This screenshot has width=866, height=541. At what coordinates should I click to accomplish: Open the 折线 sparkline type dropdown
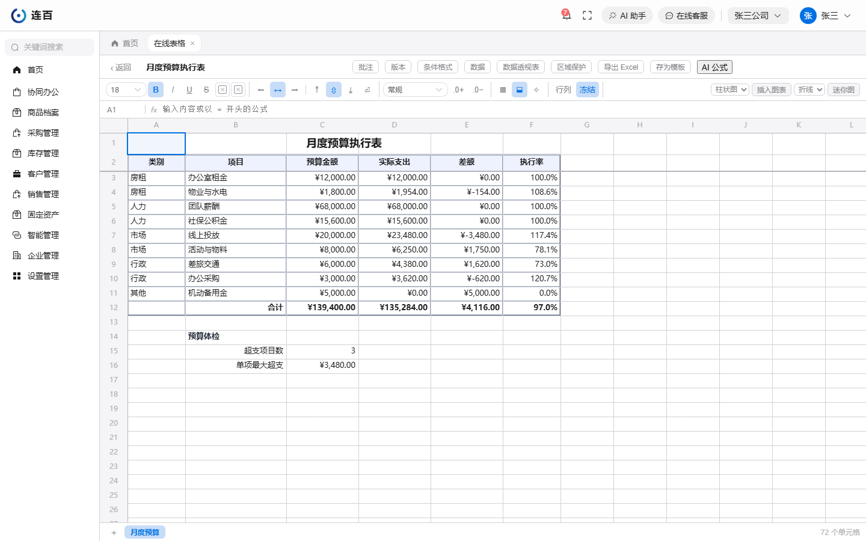pos(810,90)
